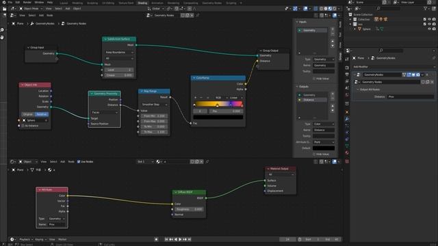This screenshot has width=438, height=246.
Task: Switch to the Shading workspace tab
Action: 142,3
